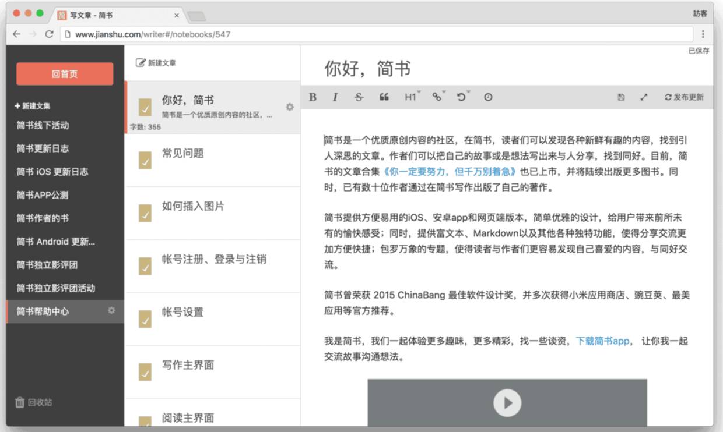Image resolution: width=723 pixels, height=432 pixels.
Task: Save the article with the floppy disk icon
Action: coord(621,97)
